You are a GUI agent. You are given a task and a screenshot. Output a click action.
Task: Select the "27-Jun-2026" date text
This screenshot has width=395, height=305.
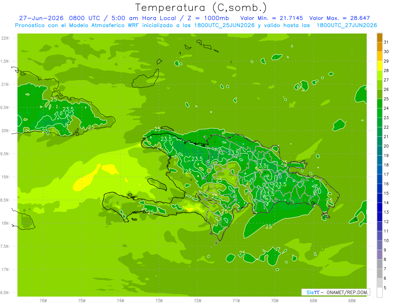click(41, 18)
